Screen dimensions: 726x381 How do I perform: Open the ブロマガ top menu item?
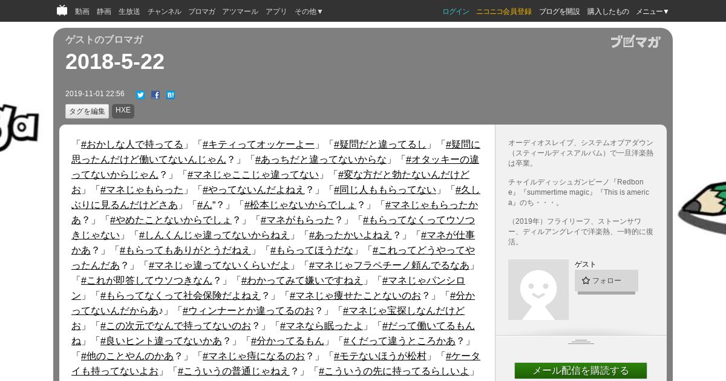click(x=201, y=11)
